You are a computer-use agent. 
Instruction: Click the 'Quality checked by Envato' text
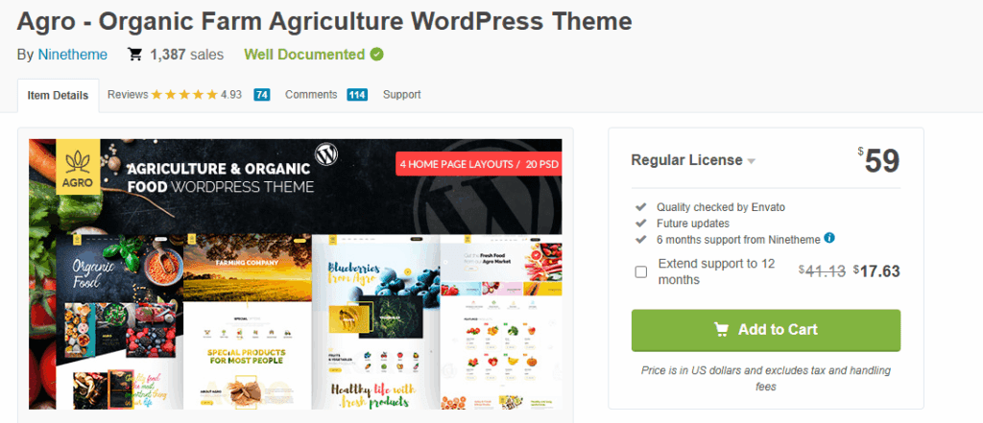[x=720, y=207]
